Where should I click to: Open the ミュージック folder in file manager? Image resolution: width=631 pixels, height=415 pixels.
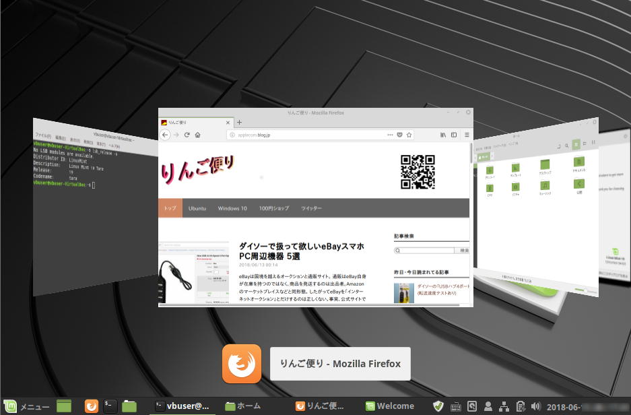pyautogui.click(x=545, y=187)
